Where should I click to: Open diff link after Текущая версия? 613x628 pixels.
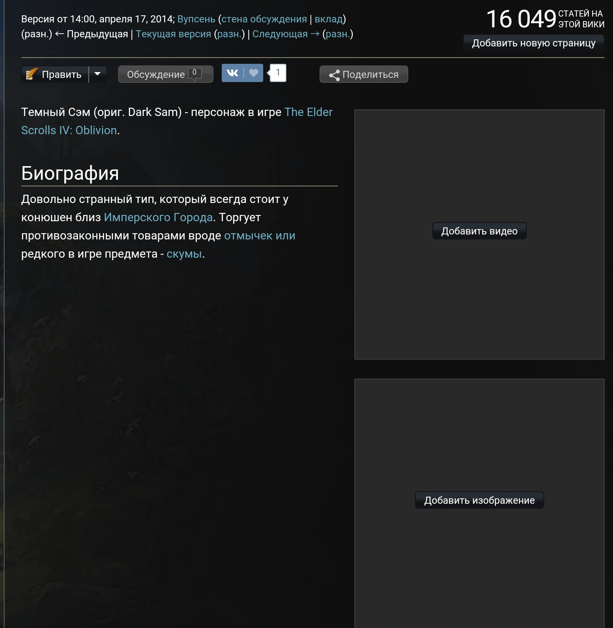click(230, 34)
